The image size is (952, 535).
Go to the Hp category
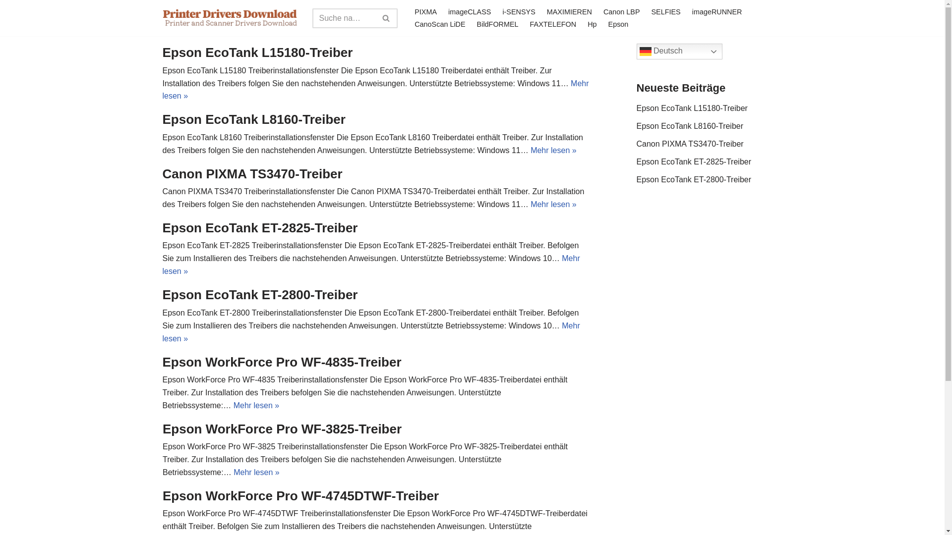(592, 24)
